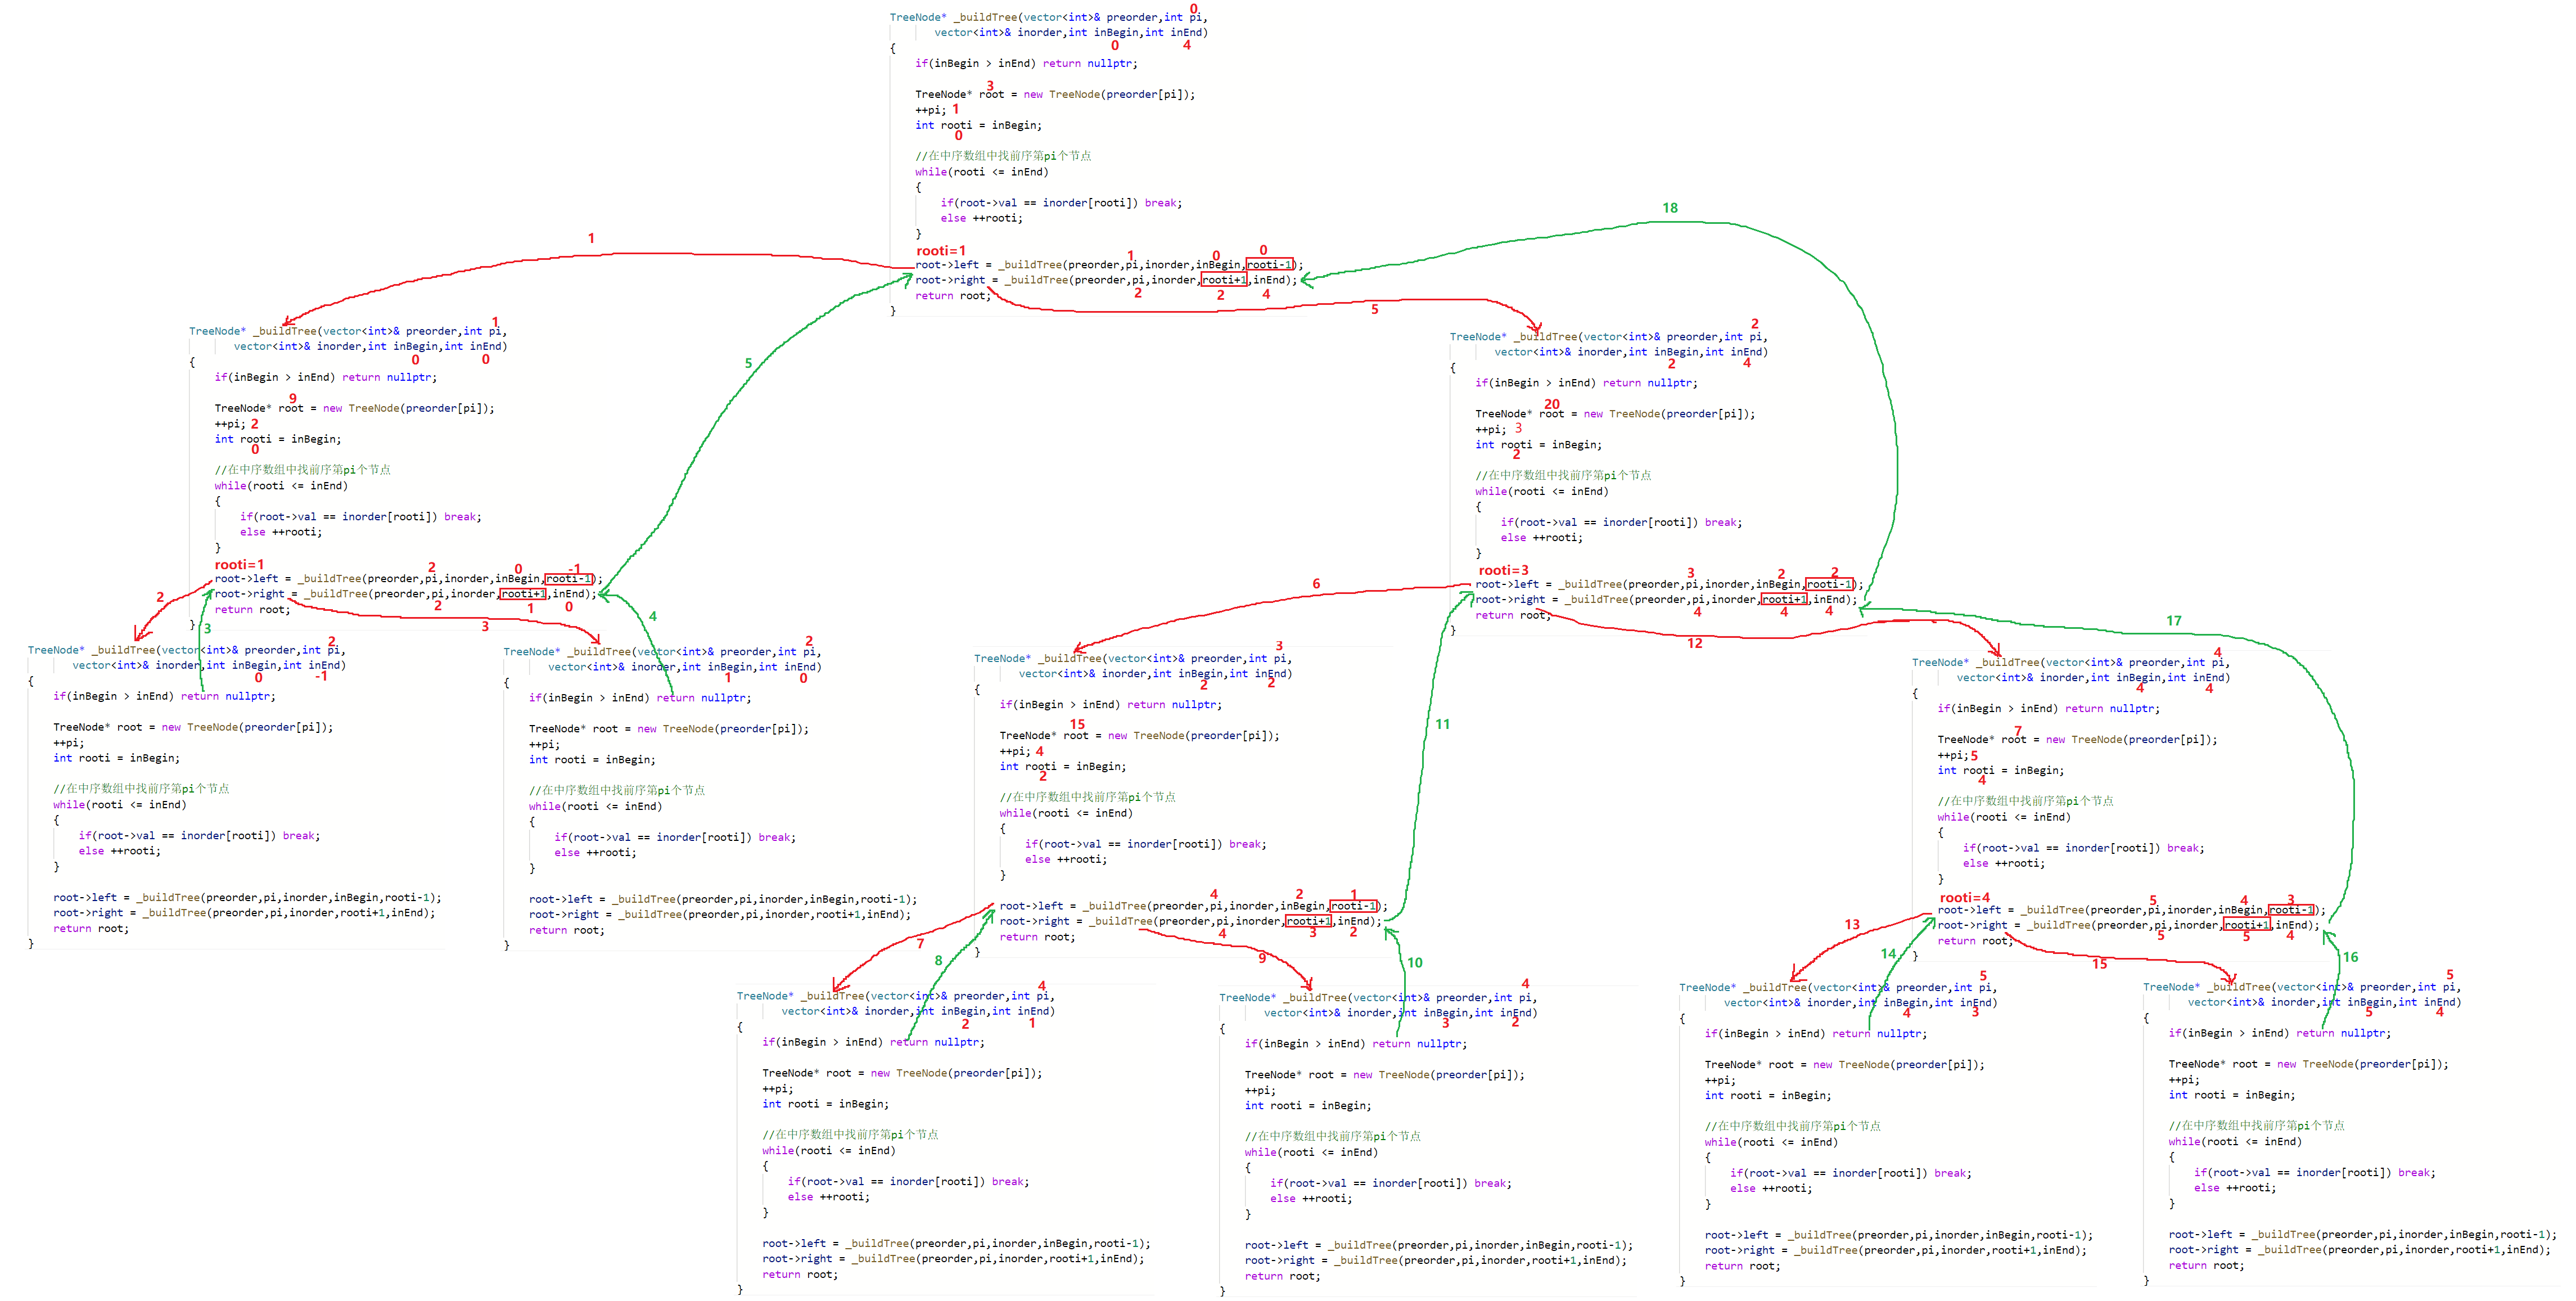Click the red number 7 arrow label
The height and width of the screenshot is (1301, 2576).
coord(920,943)
